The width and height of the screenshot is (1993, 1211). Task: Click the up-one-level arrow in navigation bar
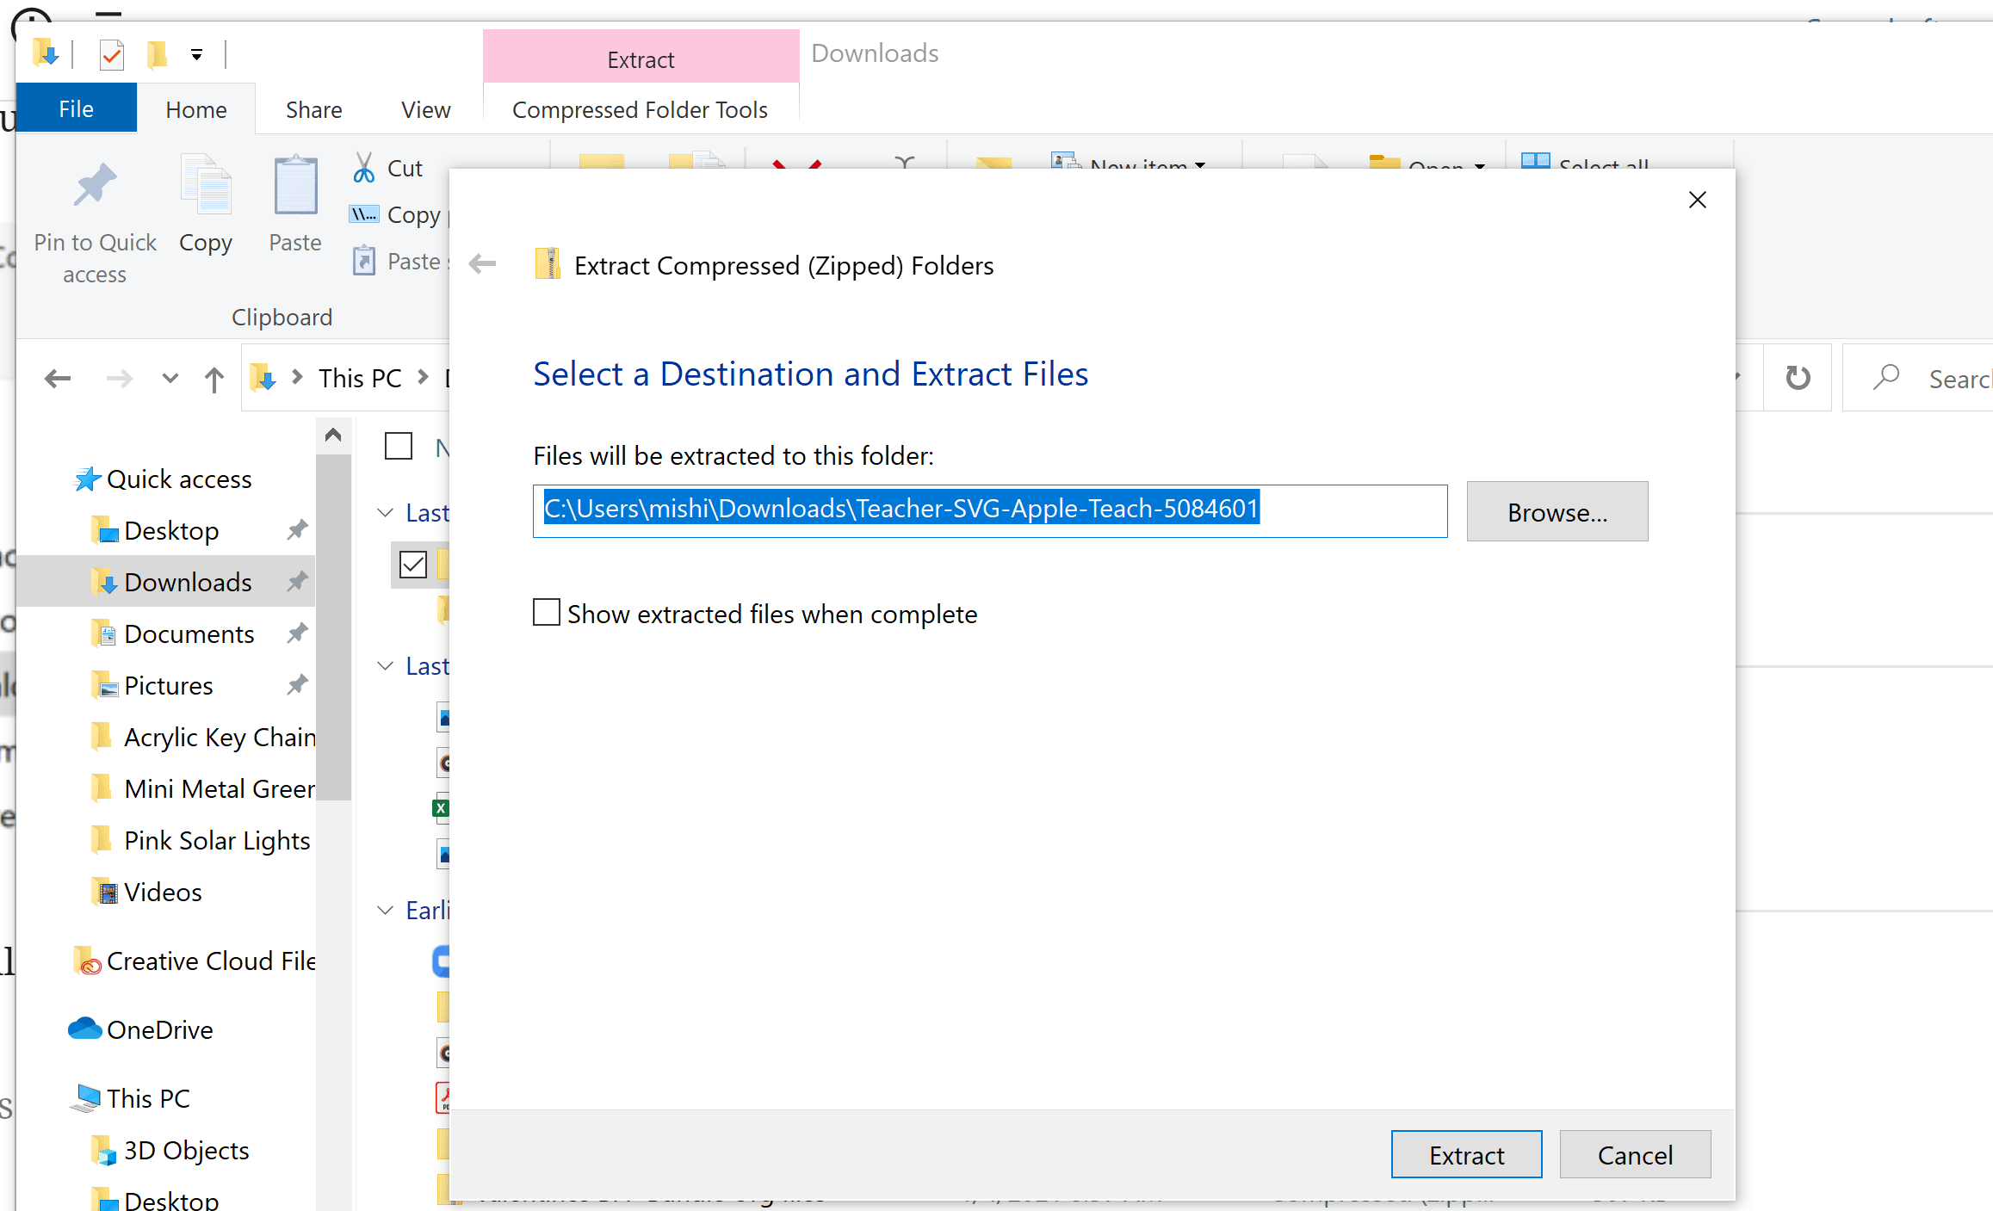(x=214, y=379)
